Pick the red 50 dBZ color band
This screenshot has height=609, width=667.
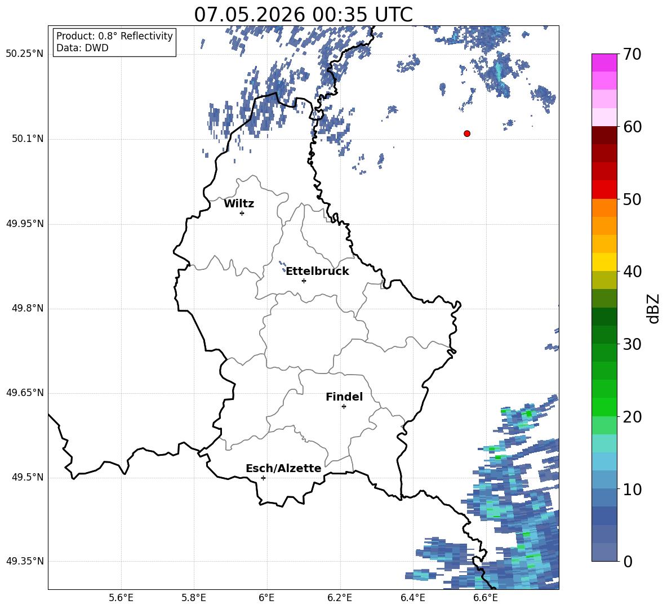click(604, 190)
